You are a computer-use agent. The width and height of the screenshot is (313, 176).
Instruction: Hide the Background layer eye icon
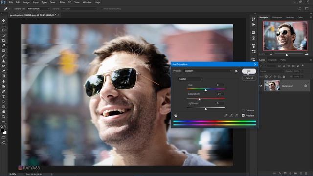point(261,86)
